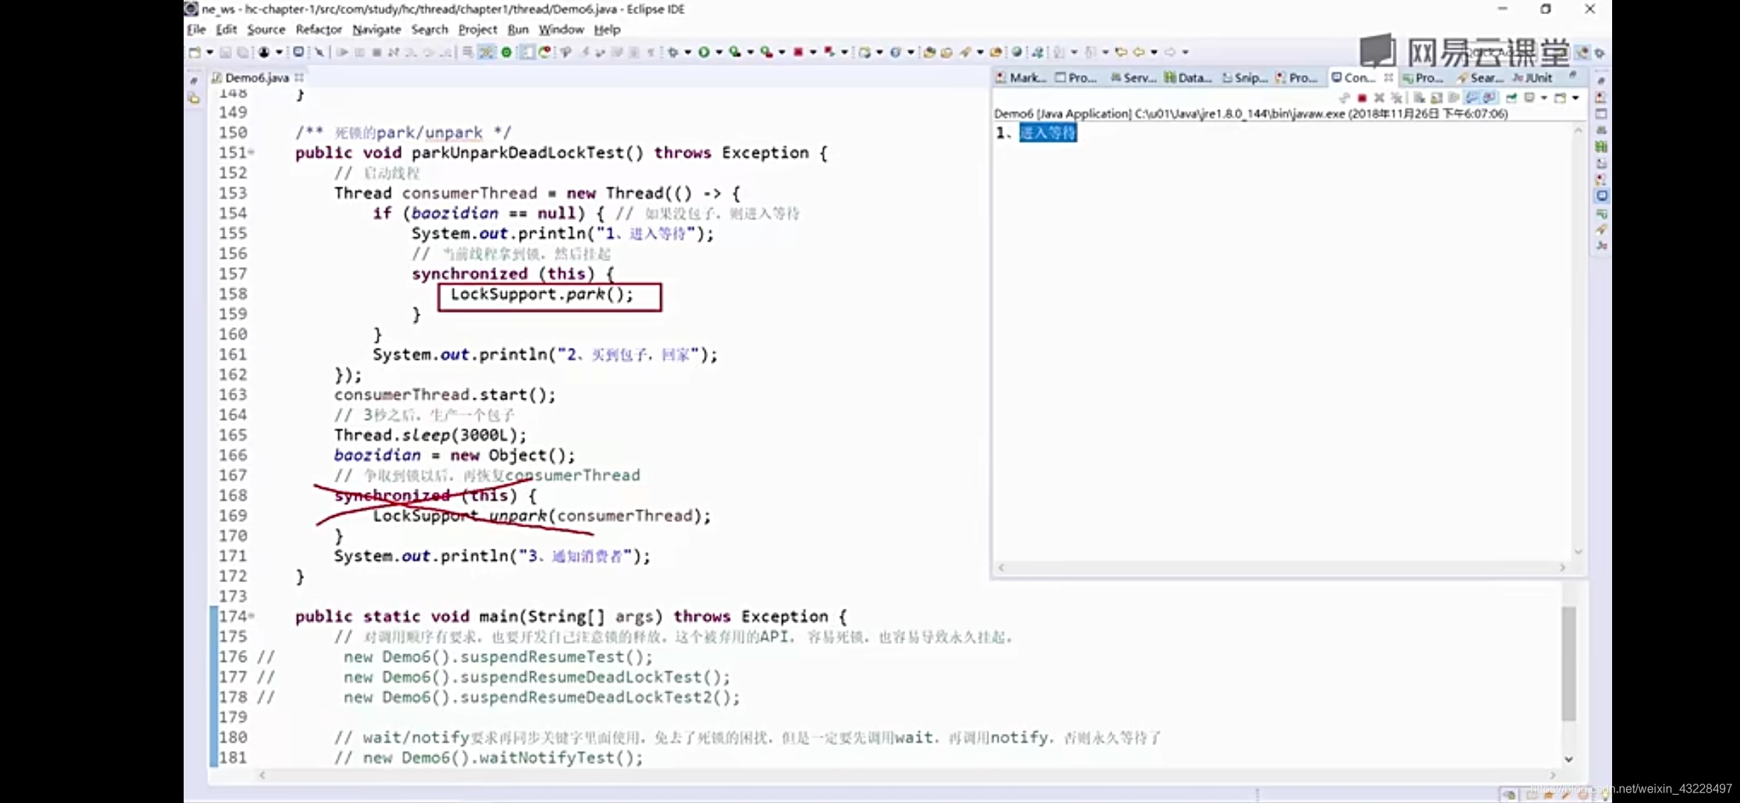Open the Run menu
Viewport: 1740px width, 803px height.
(x=518, y=30)
